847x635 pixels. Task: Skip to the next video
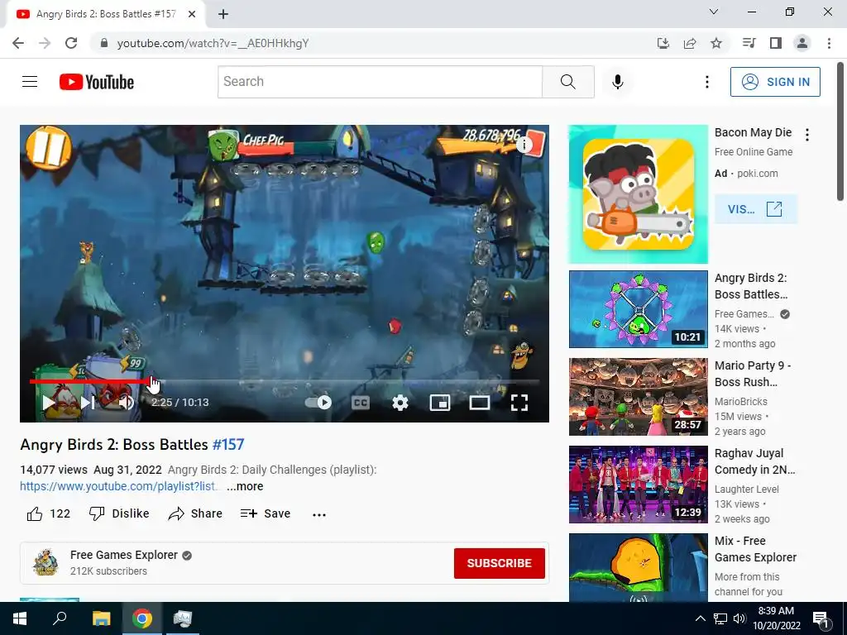click(x=88, y=403)
